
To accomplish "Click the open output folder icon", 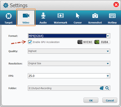I will pos(102,88).
